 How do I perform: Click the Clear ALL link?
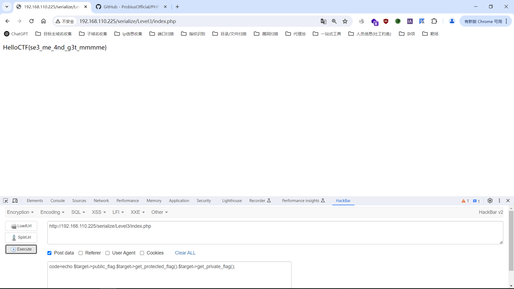[185, 253]
